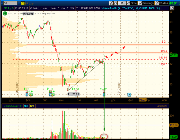Screen dimensions: 180x140
Task: Click the 'BP p.l.c.' company name
Action: tap(30, 4)
